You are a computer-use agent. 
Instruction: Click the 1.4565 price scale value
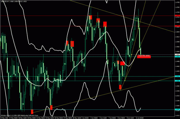(177, 47)
